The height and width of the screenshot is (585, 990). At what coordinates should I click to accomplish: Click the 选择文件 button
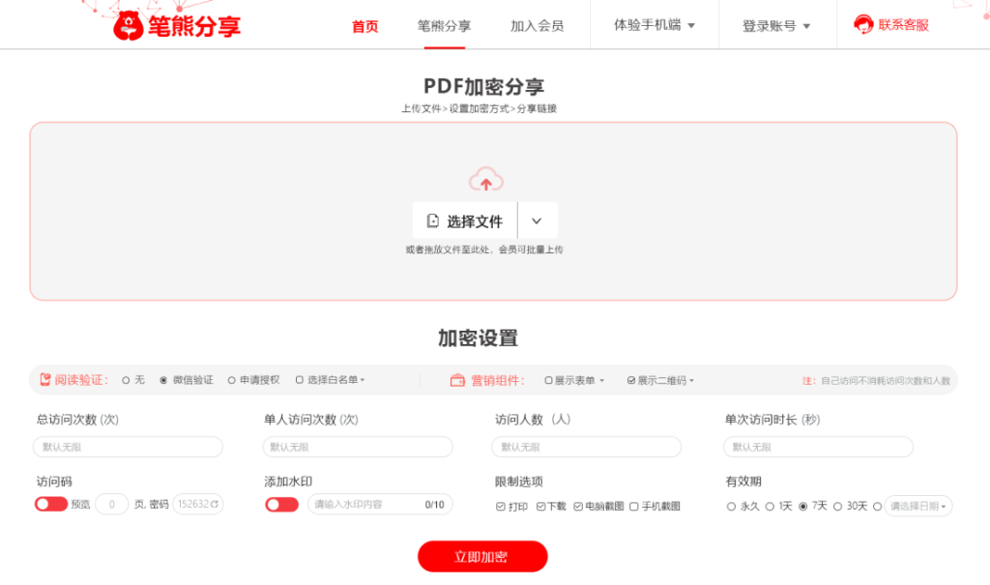[x=465, y=221]
